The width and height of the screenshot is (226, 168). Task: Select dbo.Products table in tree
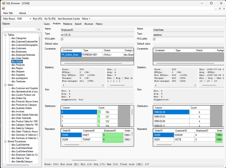point(18,65)
